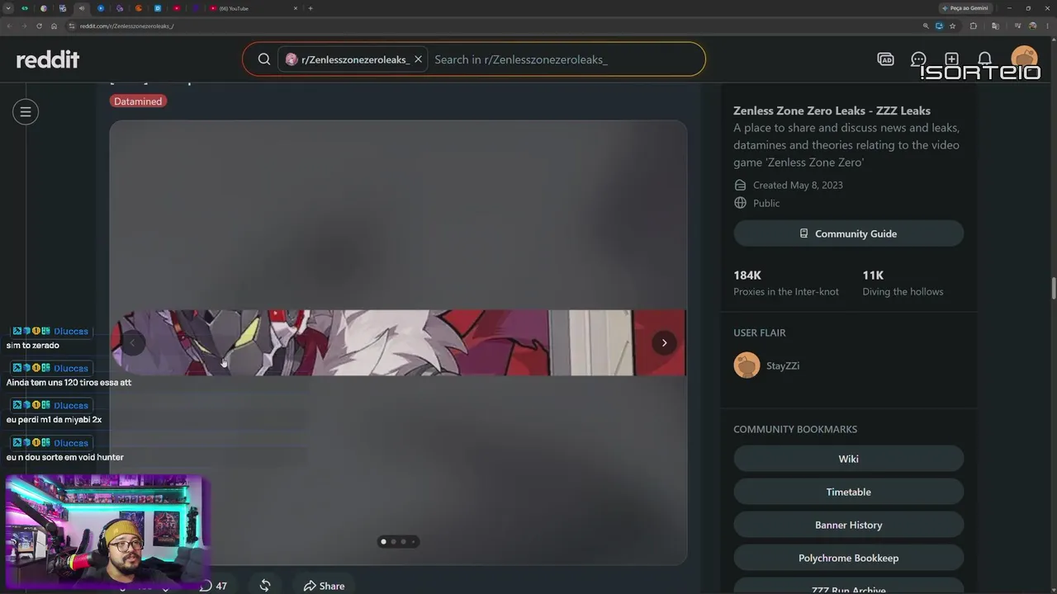
Task: Open the Timetable bookmark
Action: (848, 492)
